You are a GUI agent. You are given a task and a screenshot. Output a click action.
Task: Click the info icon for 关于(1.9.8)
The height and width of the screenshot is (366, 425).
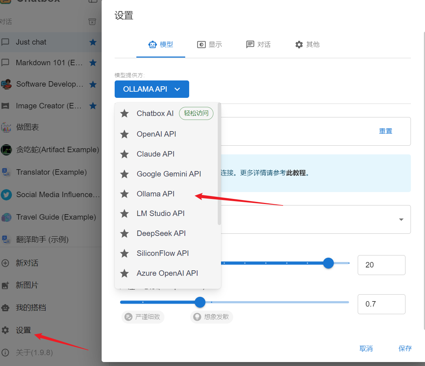[5, 353]
